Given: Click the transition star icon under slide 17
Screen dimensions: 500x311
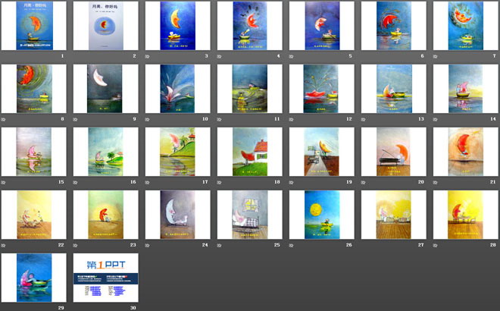Looking at the screenshot, I should pos(147,182).
